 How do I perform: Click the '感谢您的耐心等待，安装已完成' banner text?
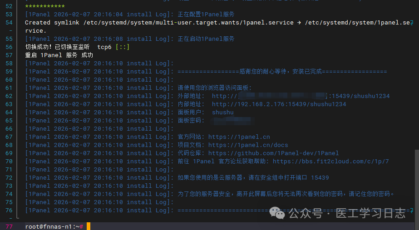pyautogui.click(x=281, y=72)
